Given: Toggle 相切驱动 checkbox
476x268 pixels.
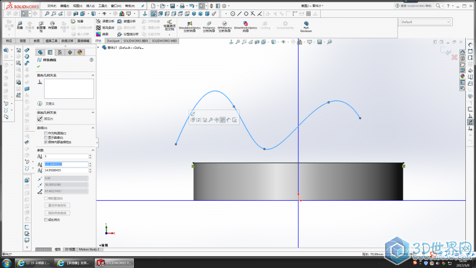Looking at the screenshot, I should [x=46, y=198].
